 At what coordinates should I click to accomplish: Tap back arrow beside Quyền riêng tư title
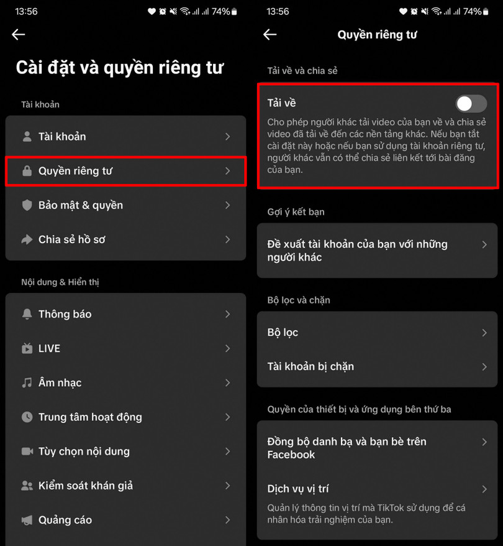tap(270, 34)
